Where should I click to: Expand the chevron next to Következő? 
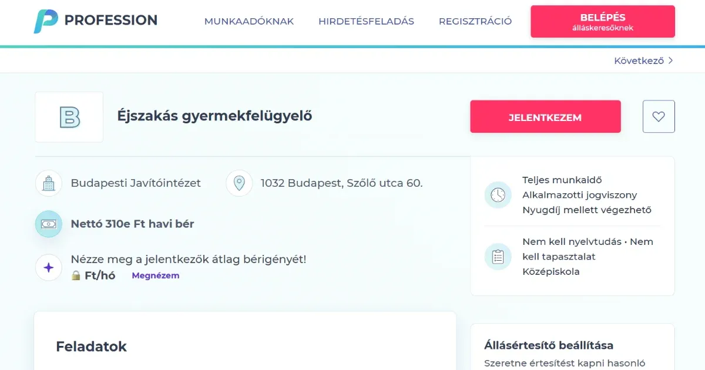tap(670, 60)
